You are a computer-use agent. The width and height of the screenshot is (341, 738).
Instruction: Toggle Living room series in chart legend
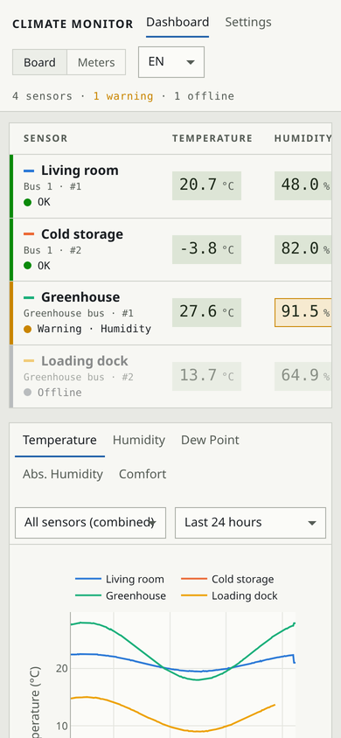(x=120, y=580)
